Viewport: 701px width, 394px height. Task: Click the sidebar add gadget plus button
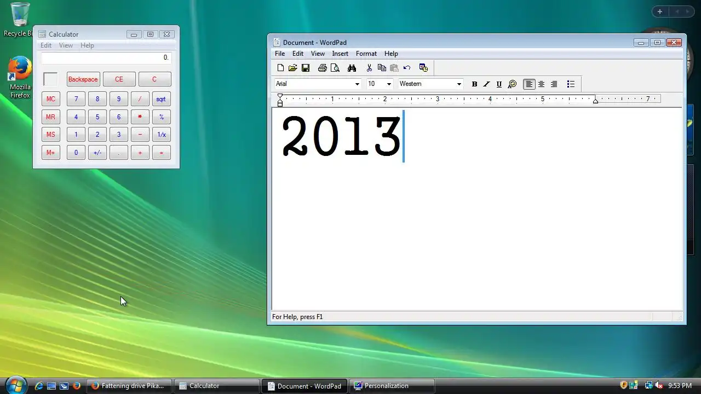click(660, 11)
